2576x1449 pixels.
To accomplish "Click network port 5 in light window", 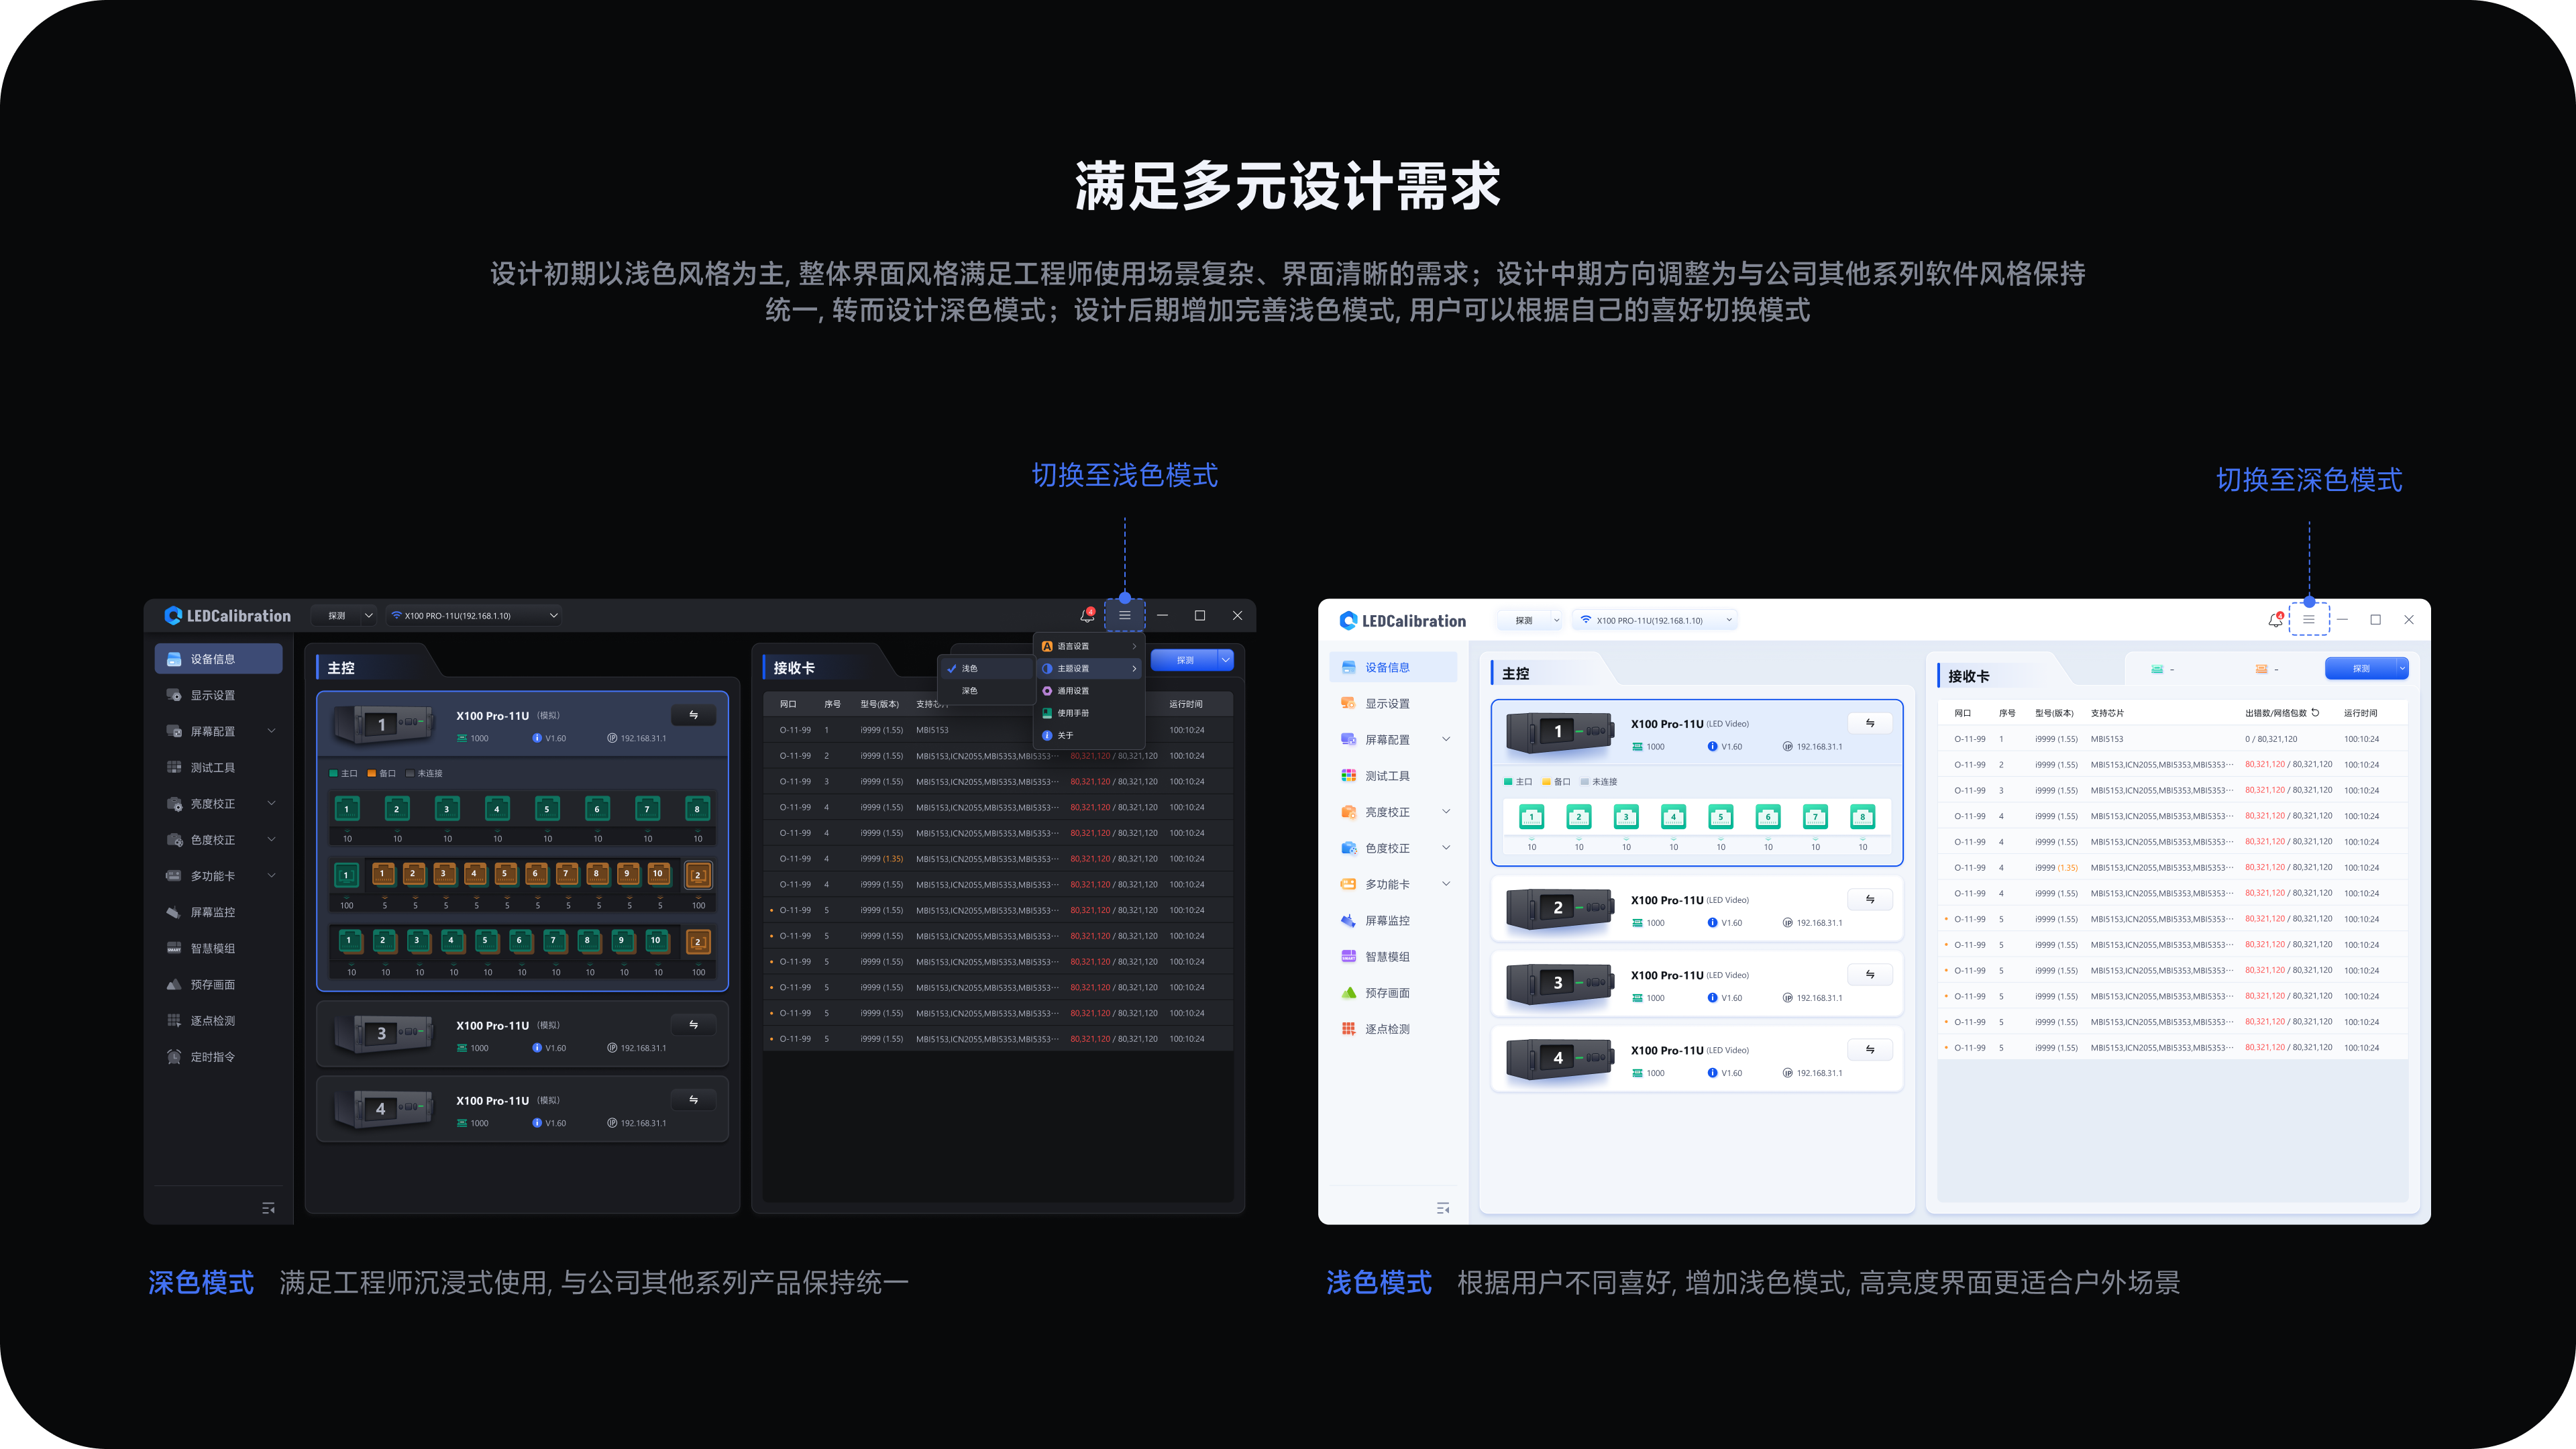I will [1720, 817].
